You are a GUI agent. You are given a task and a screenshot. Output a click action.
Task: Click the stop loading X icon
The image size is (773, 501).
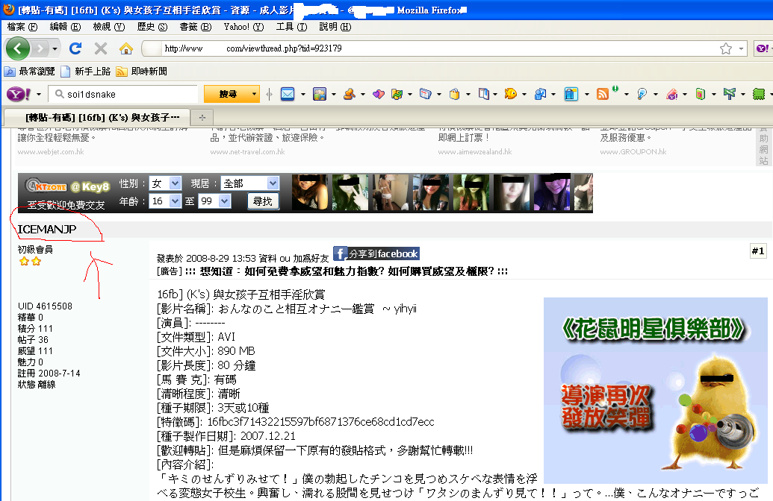click(100, 48)
